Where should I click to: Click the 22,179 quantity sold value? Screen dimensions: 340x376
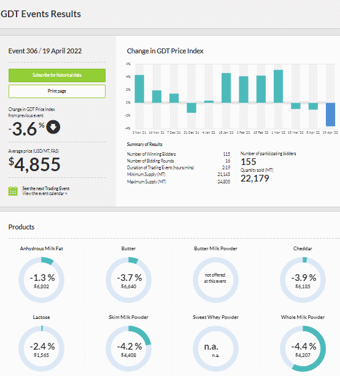[255, 178]
